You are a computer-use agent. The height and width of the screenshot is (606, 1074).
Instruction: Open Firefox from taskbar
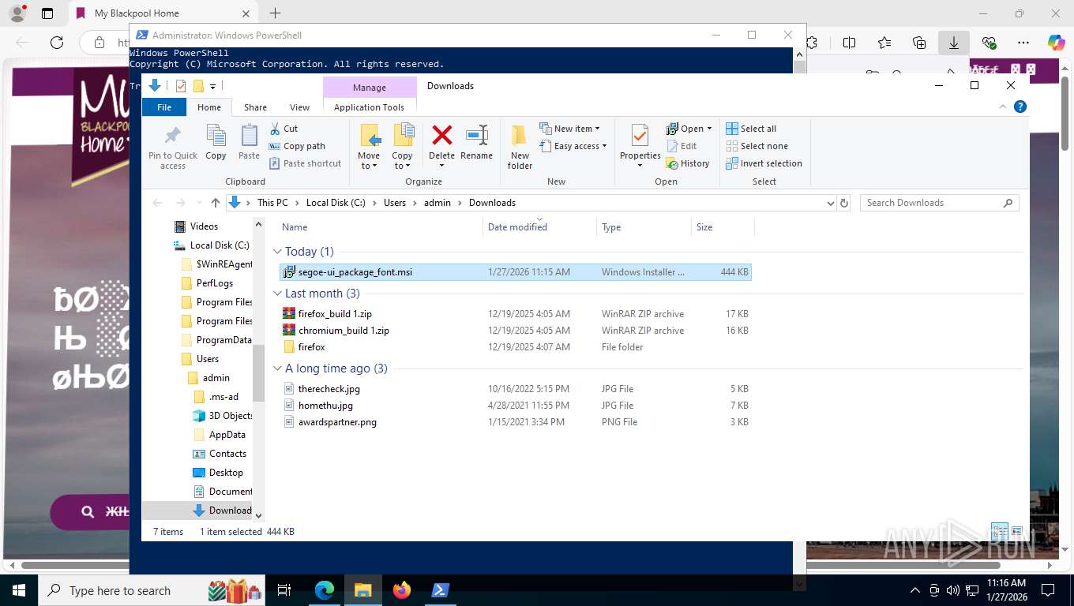coord(402,590)
